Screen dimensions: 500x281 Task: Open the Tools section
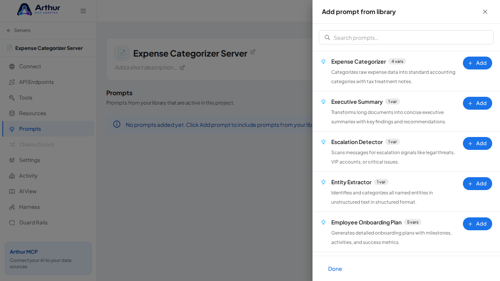tap(48, 98)
